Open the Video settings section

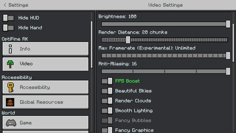click(x=45, y=64)
